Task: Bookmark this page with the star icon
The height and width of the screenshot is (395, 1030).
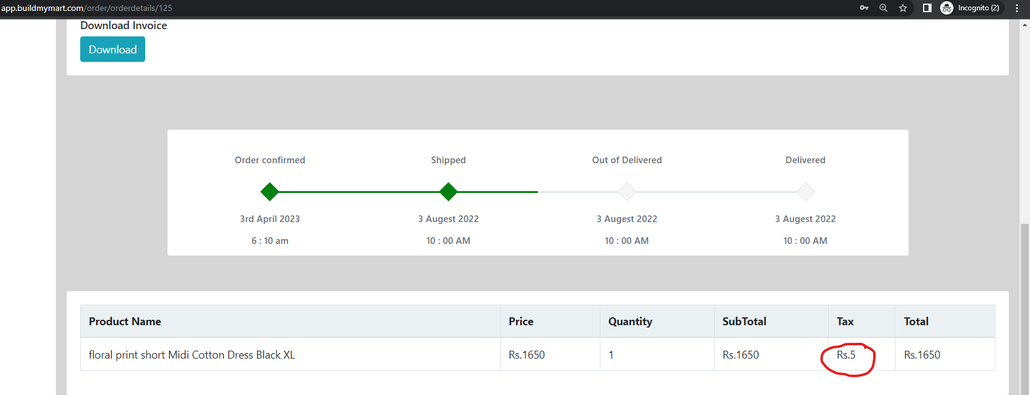Action: pos(903,8)
